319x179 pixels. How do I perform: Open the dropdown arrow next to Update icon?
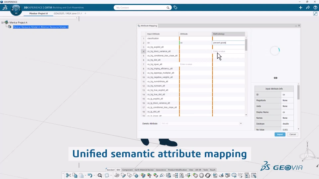(111, 175)
